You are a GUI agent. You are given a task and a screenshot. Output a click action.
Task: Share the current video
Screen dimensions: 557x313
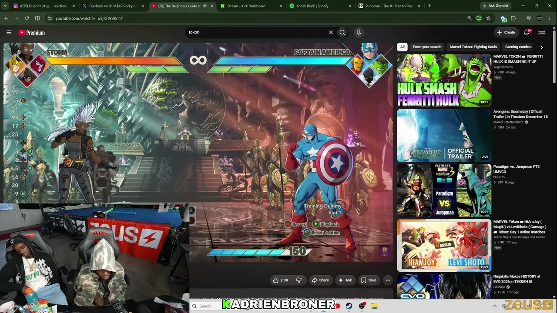pyautogui.click(x=320, y=280)
